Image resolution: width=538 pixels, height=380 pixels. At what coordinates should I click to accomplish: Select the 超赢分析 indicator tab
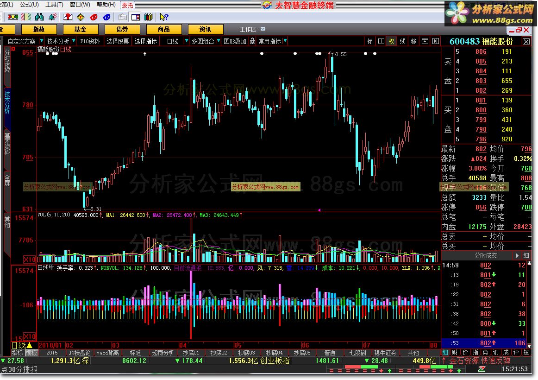[163, 353]
